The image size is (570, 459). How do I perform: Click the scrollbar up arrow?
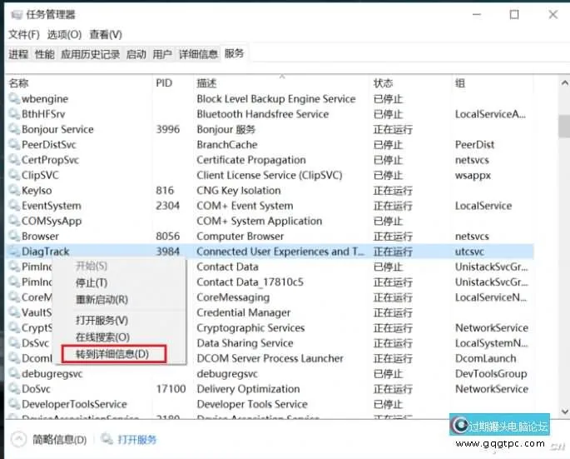564,83
